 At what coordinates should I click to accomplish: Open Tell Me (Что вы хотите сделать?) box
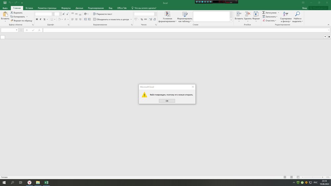tap(144, 8)
